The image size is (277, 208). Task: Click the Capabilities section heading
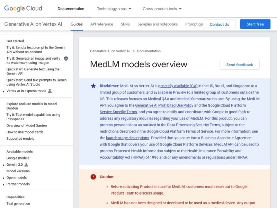16,197
